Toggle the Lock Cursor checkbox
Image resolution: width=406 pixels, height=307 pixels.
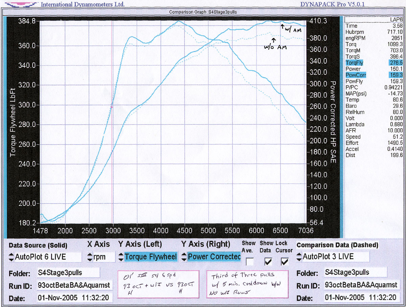[x=285, y=261]
